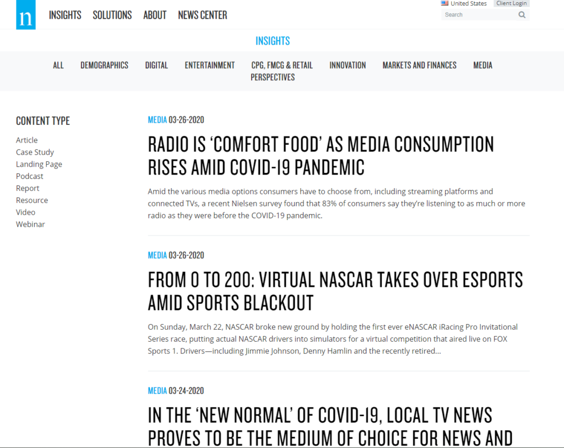Click Media tag above Radio comfort food article
This screenshot has height=448, width=564.
point(157,120)
